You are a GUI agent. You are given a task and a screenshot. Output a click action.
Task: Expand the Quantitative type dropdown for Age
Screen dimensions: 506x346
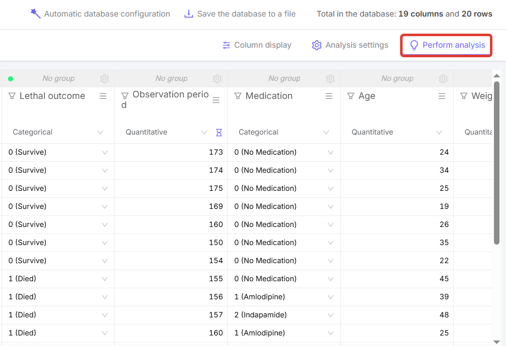pyautogui.click(x=439, y=133)
